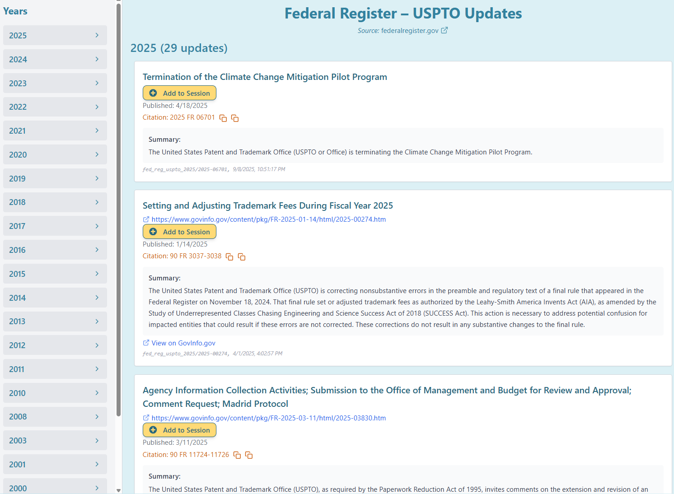Click external-link icon beside View on GovInfo.gov

145,343
